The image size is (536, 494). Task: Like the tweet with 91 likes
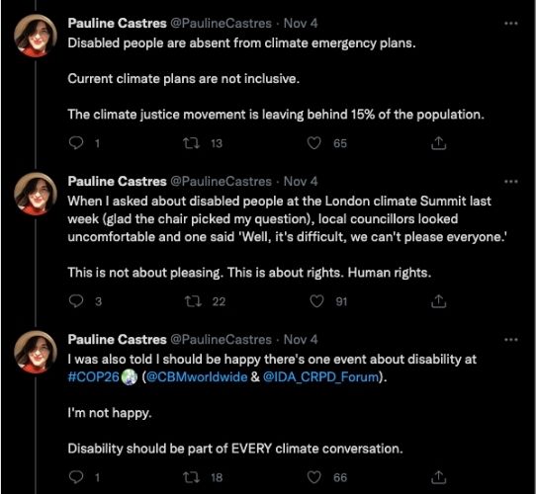point(316,301)
